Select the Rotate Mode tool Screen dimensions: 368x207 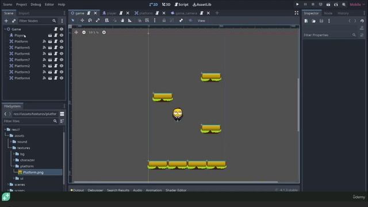pos(90,21)
